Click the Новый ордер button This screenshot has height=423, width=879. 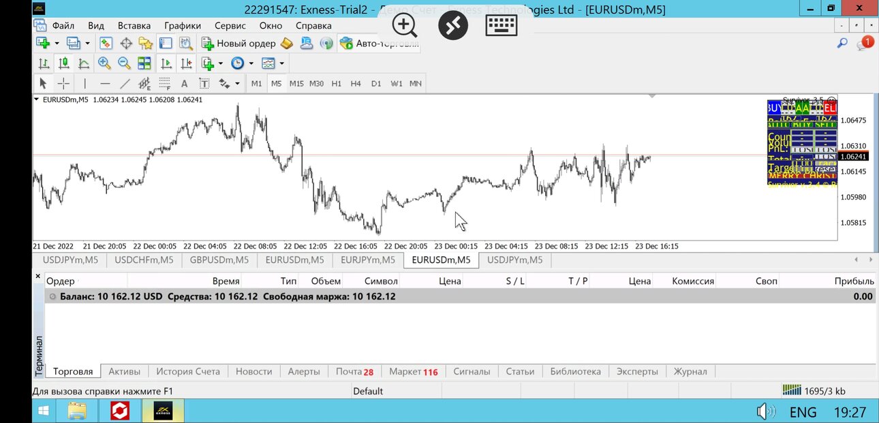pos(238,44)
